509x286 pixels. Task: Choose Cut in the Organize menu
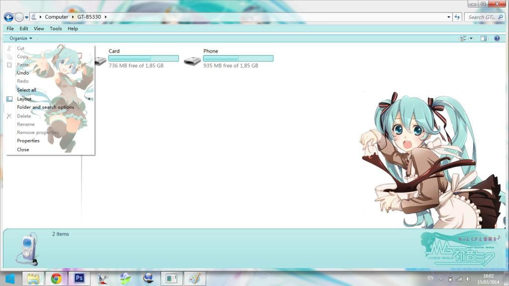[x=21, y=48]
